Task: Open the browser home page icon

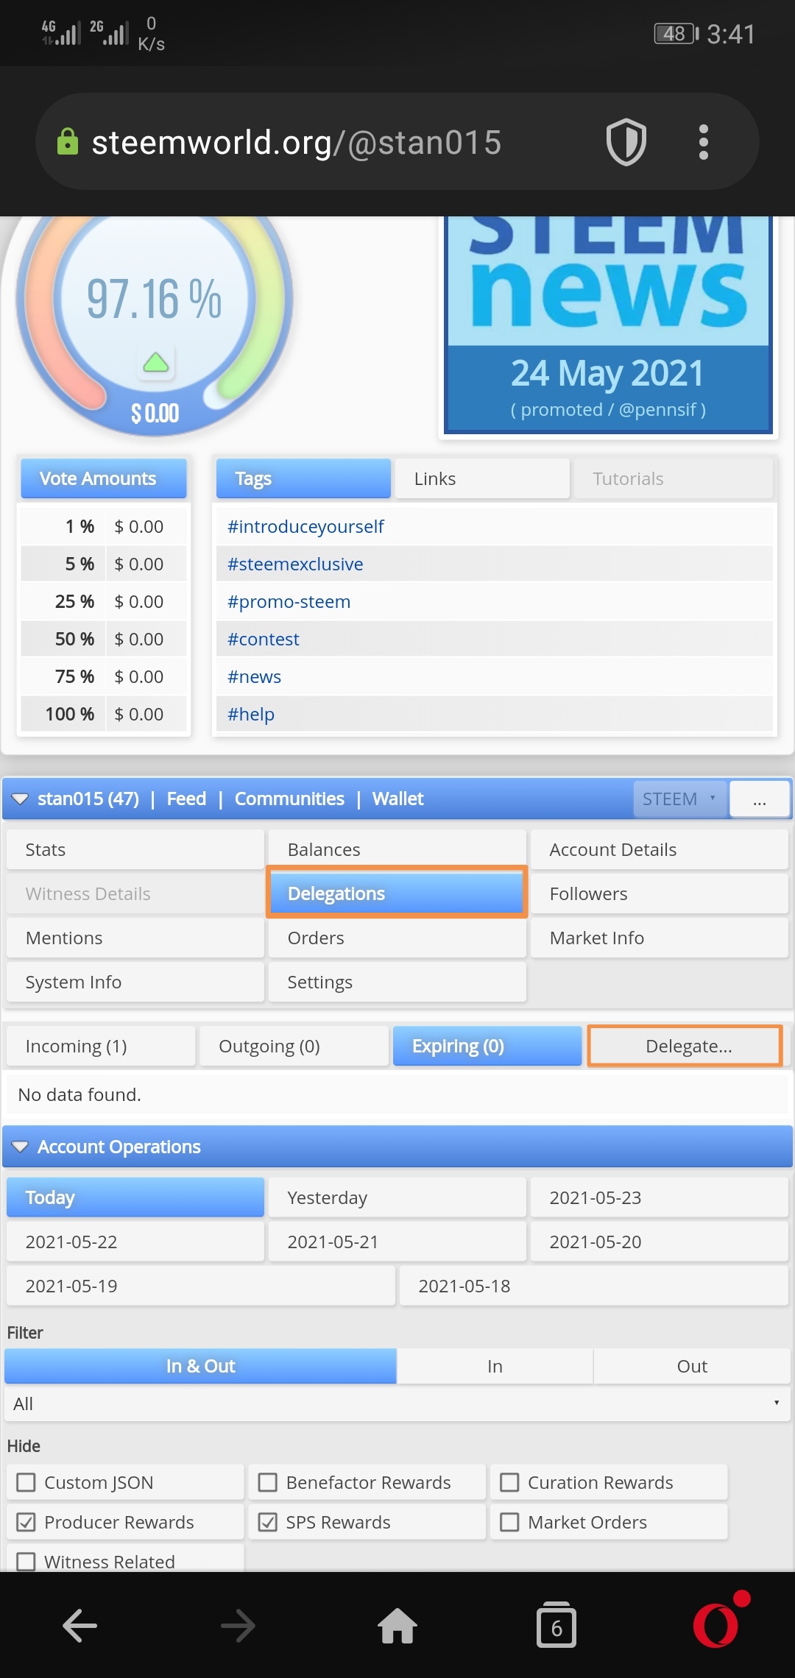Action: 397,1625
